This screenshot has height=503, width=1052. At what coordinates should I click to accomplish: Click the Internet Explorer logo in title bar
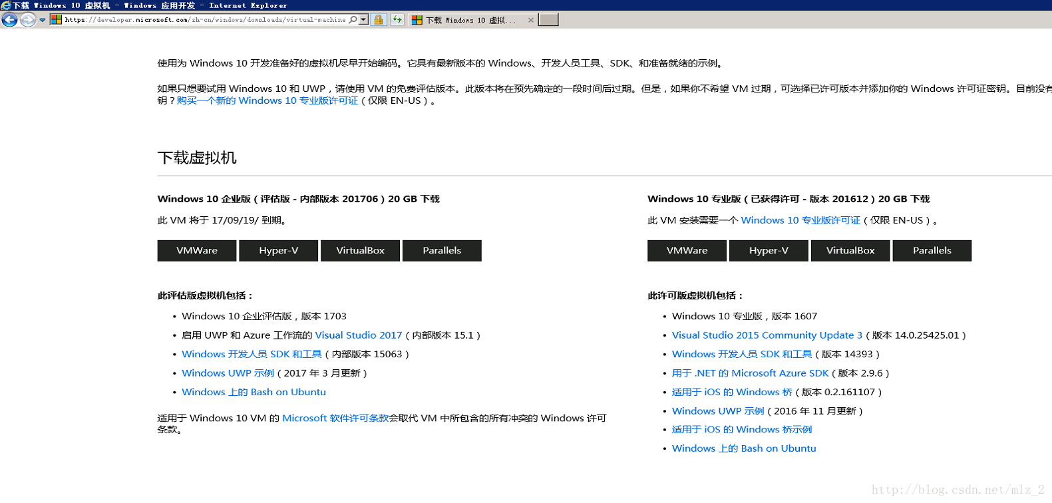pos(6,5)
